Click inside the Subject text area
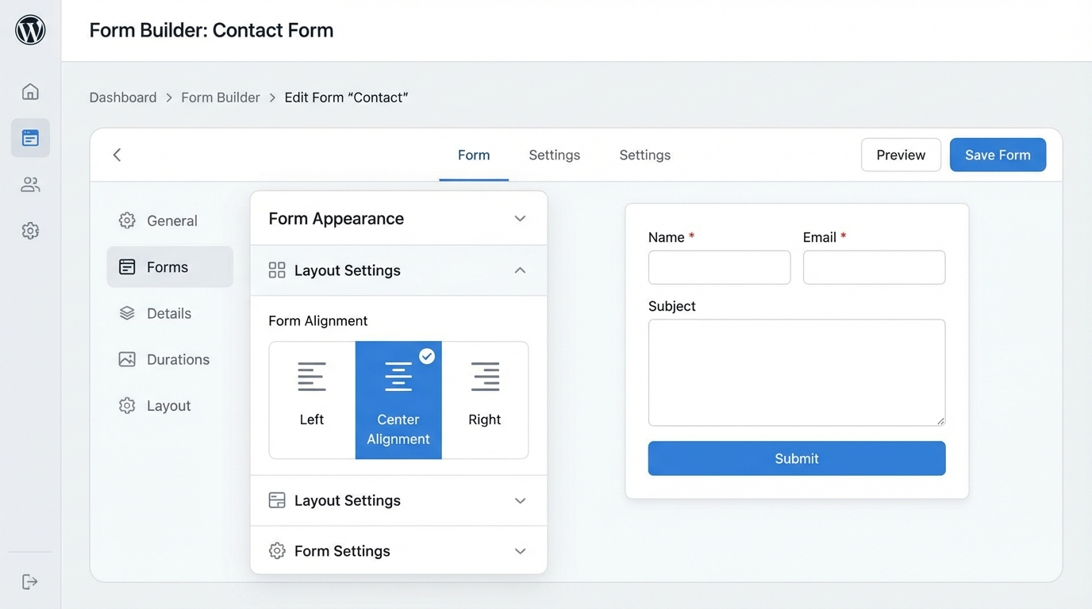This screenshot has width=1092, height=609. coord(796,371)
